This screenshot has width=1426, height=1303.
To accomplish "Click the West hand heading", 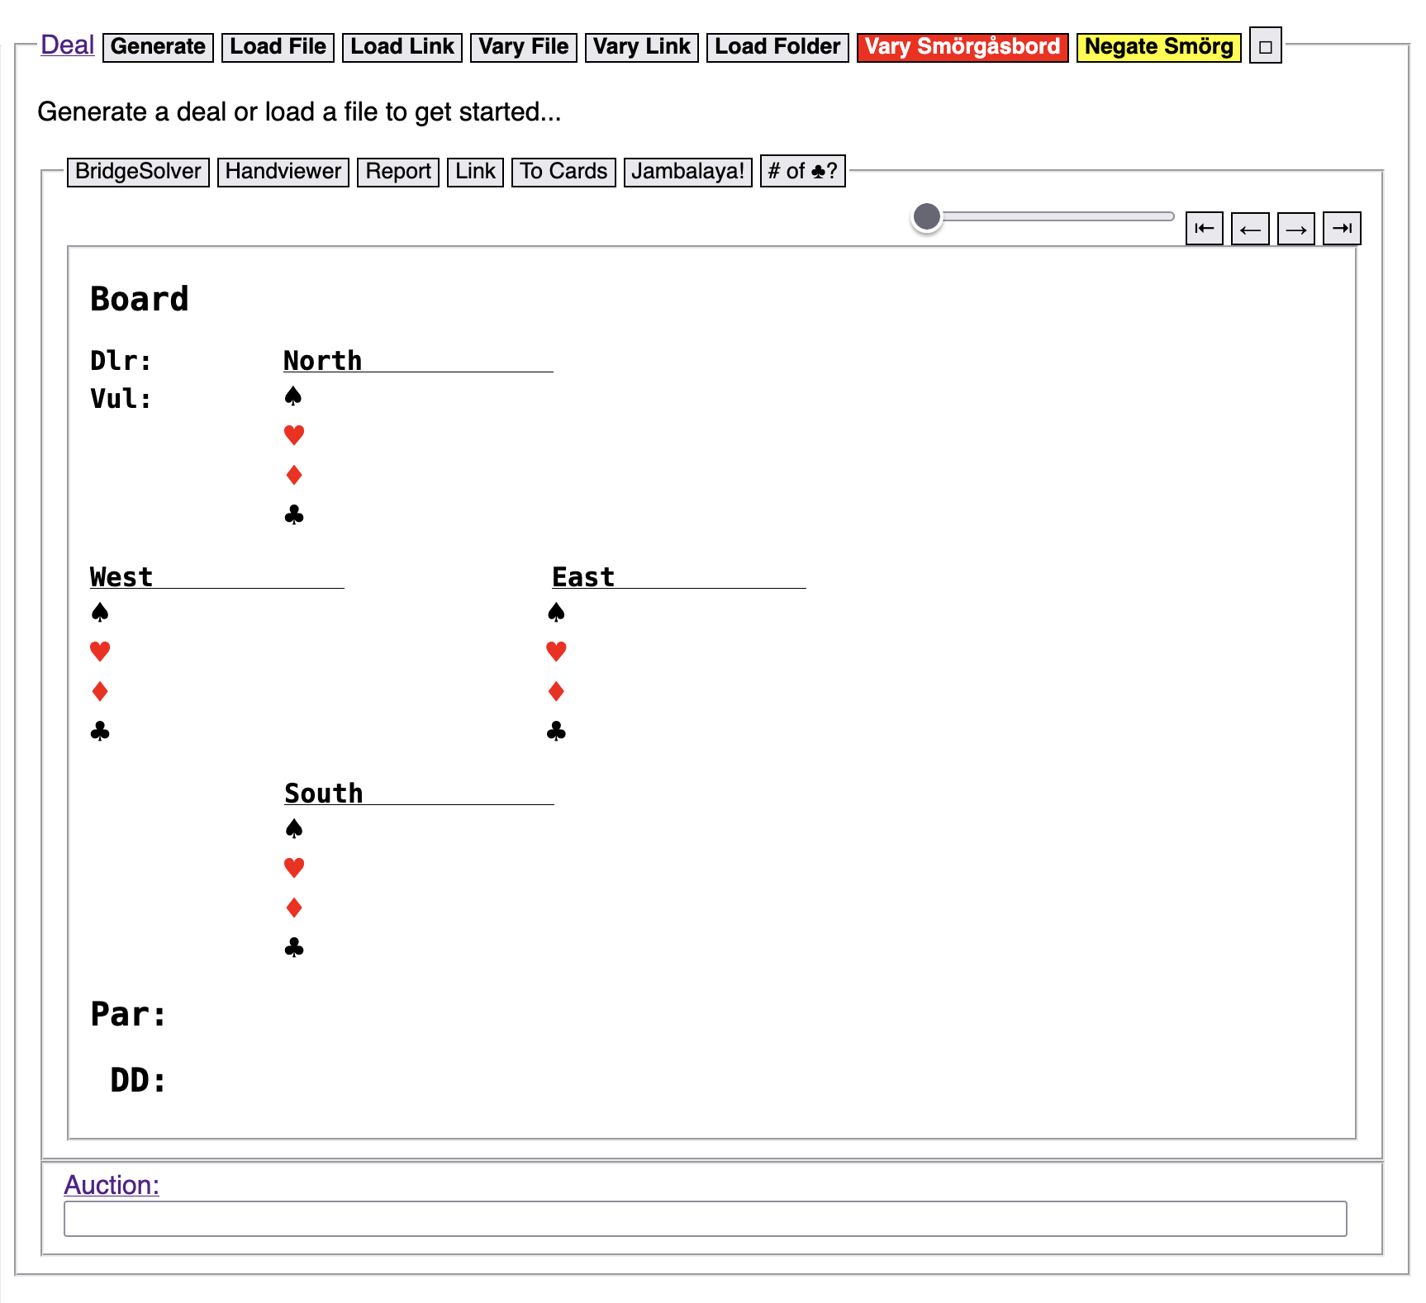I will 121,577.
